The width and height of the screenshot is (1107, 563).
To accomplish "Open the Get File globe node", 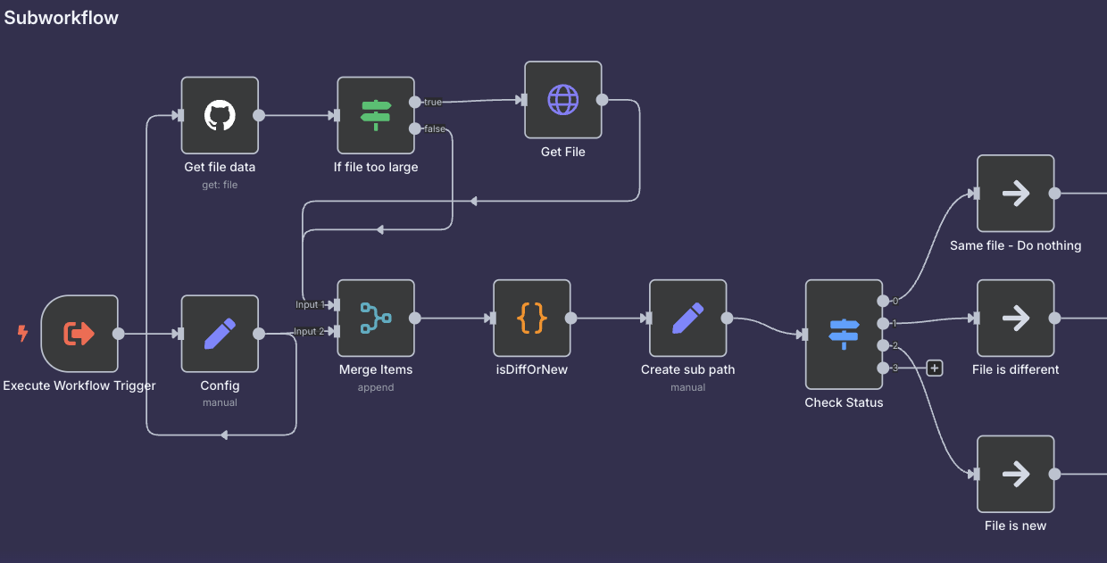I will coord(562,100).
